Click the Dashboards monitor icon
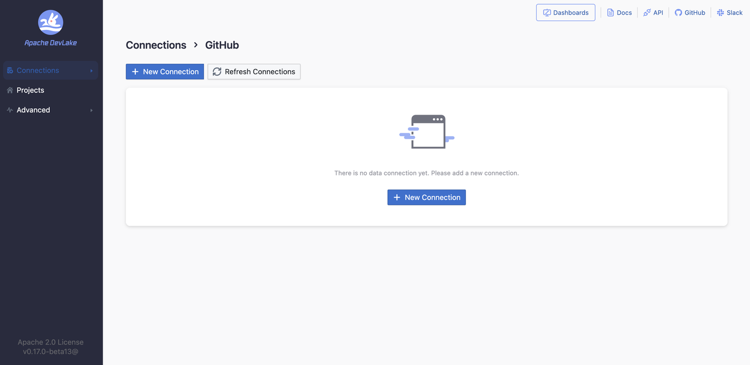750x365 pixels. click(x=547, y=13)
